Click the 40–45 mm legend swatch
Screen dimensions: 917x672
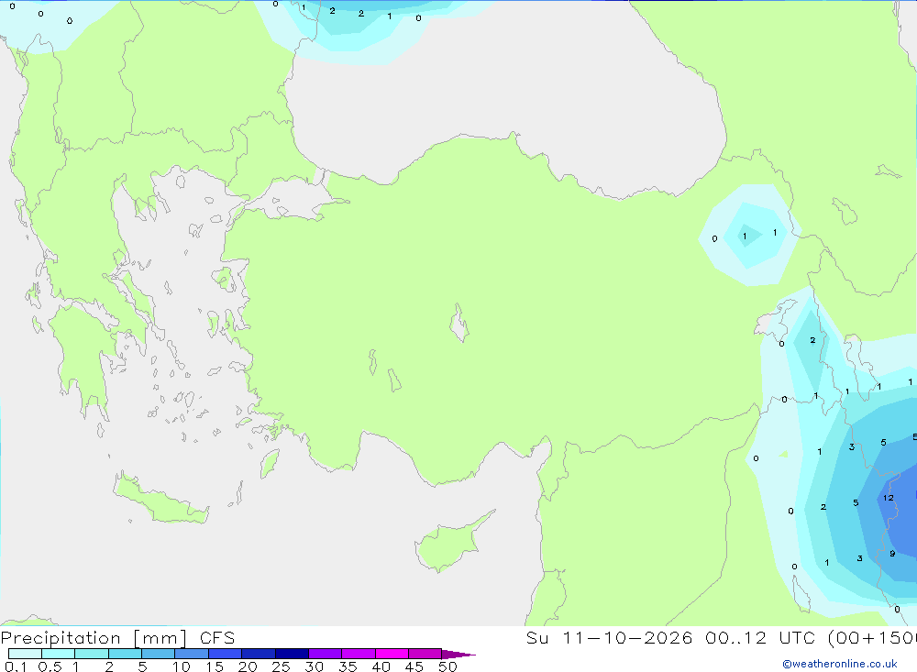click(x=392, y=654)
